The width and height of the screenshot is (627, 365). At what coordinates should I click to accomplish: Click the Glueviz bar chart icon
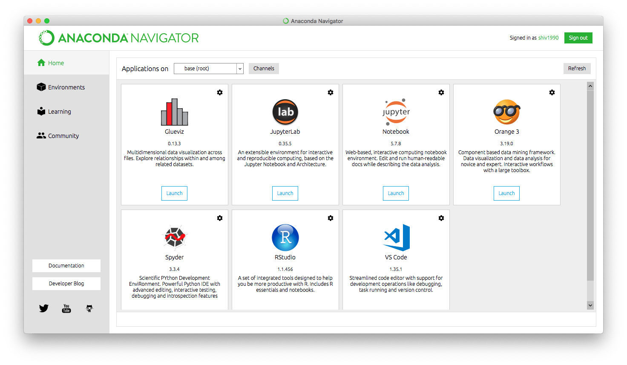pos(174,112)
